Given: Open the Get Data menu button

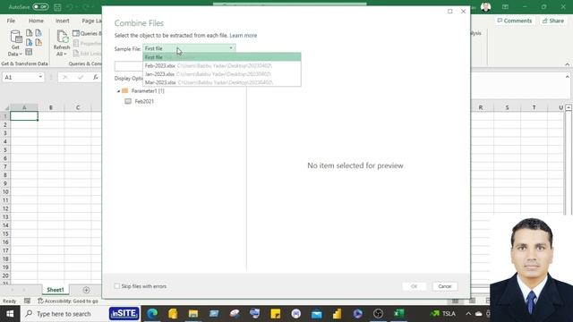Looking at the screenshot, I should (15, 44).
